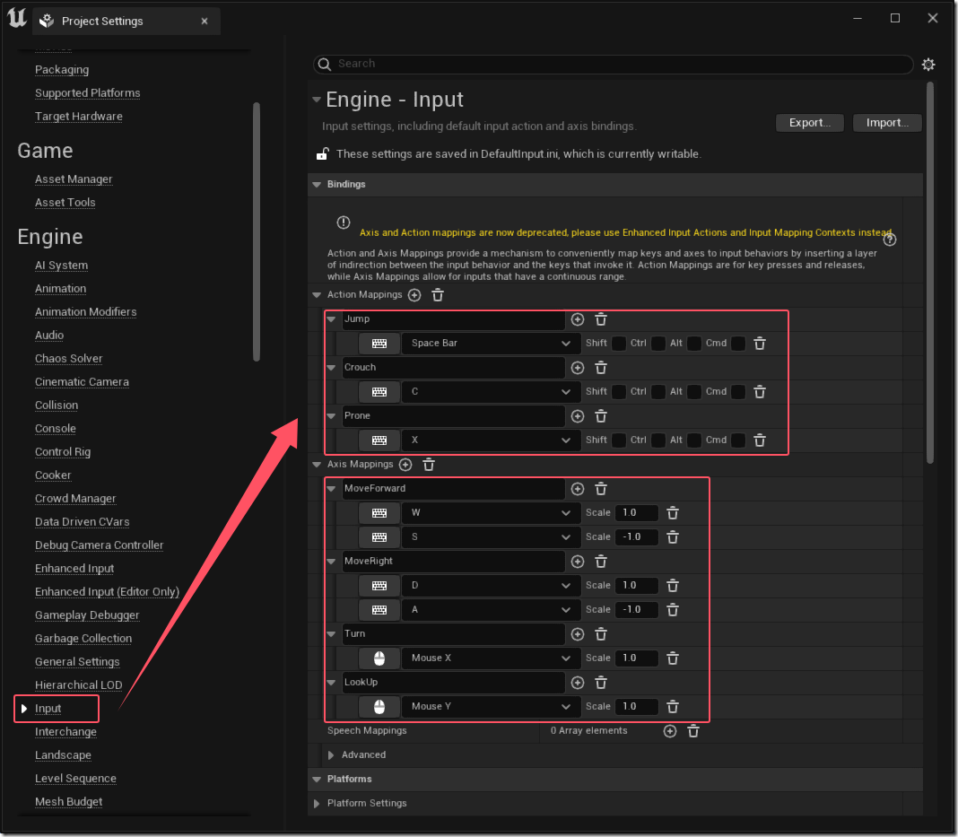The image size is (958, 837).
Task: Open Garbage Collection settings link
Action: point(83,639)
